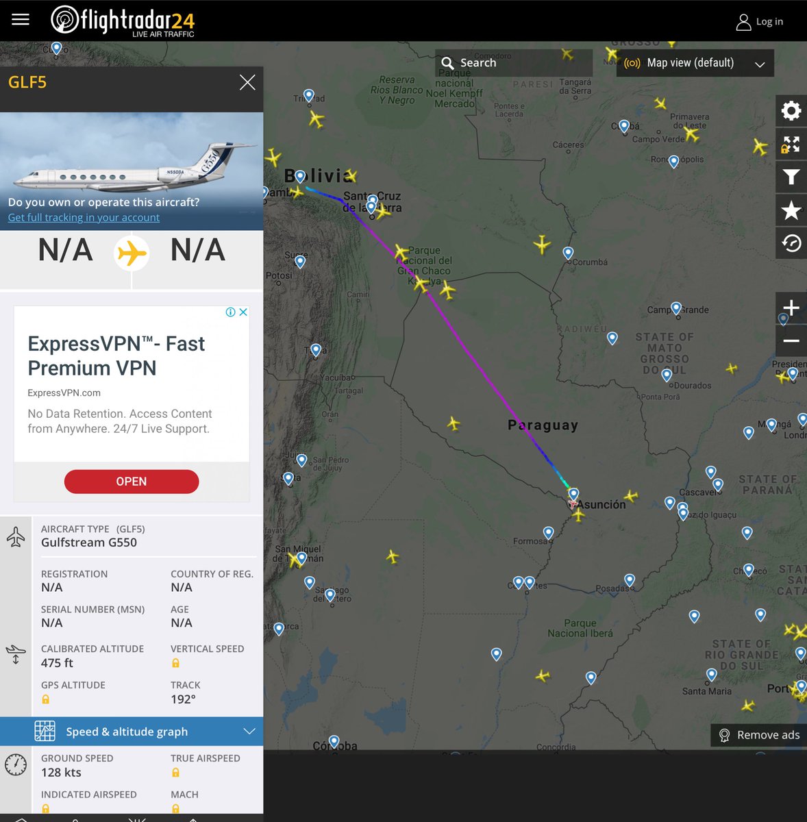Select the Córdoba airport pin

(x=334, y=741)
